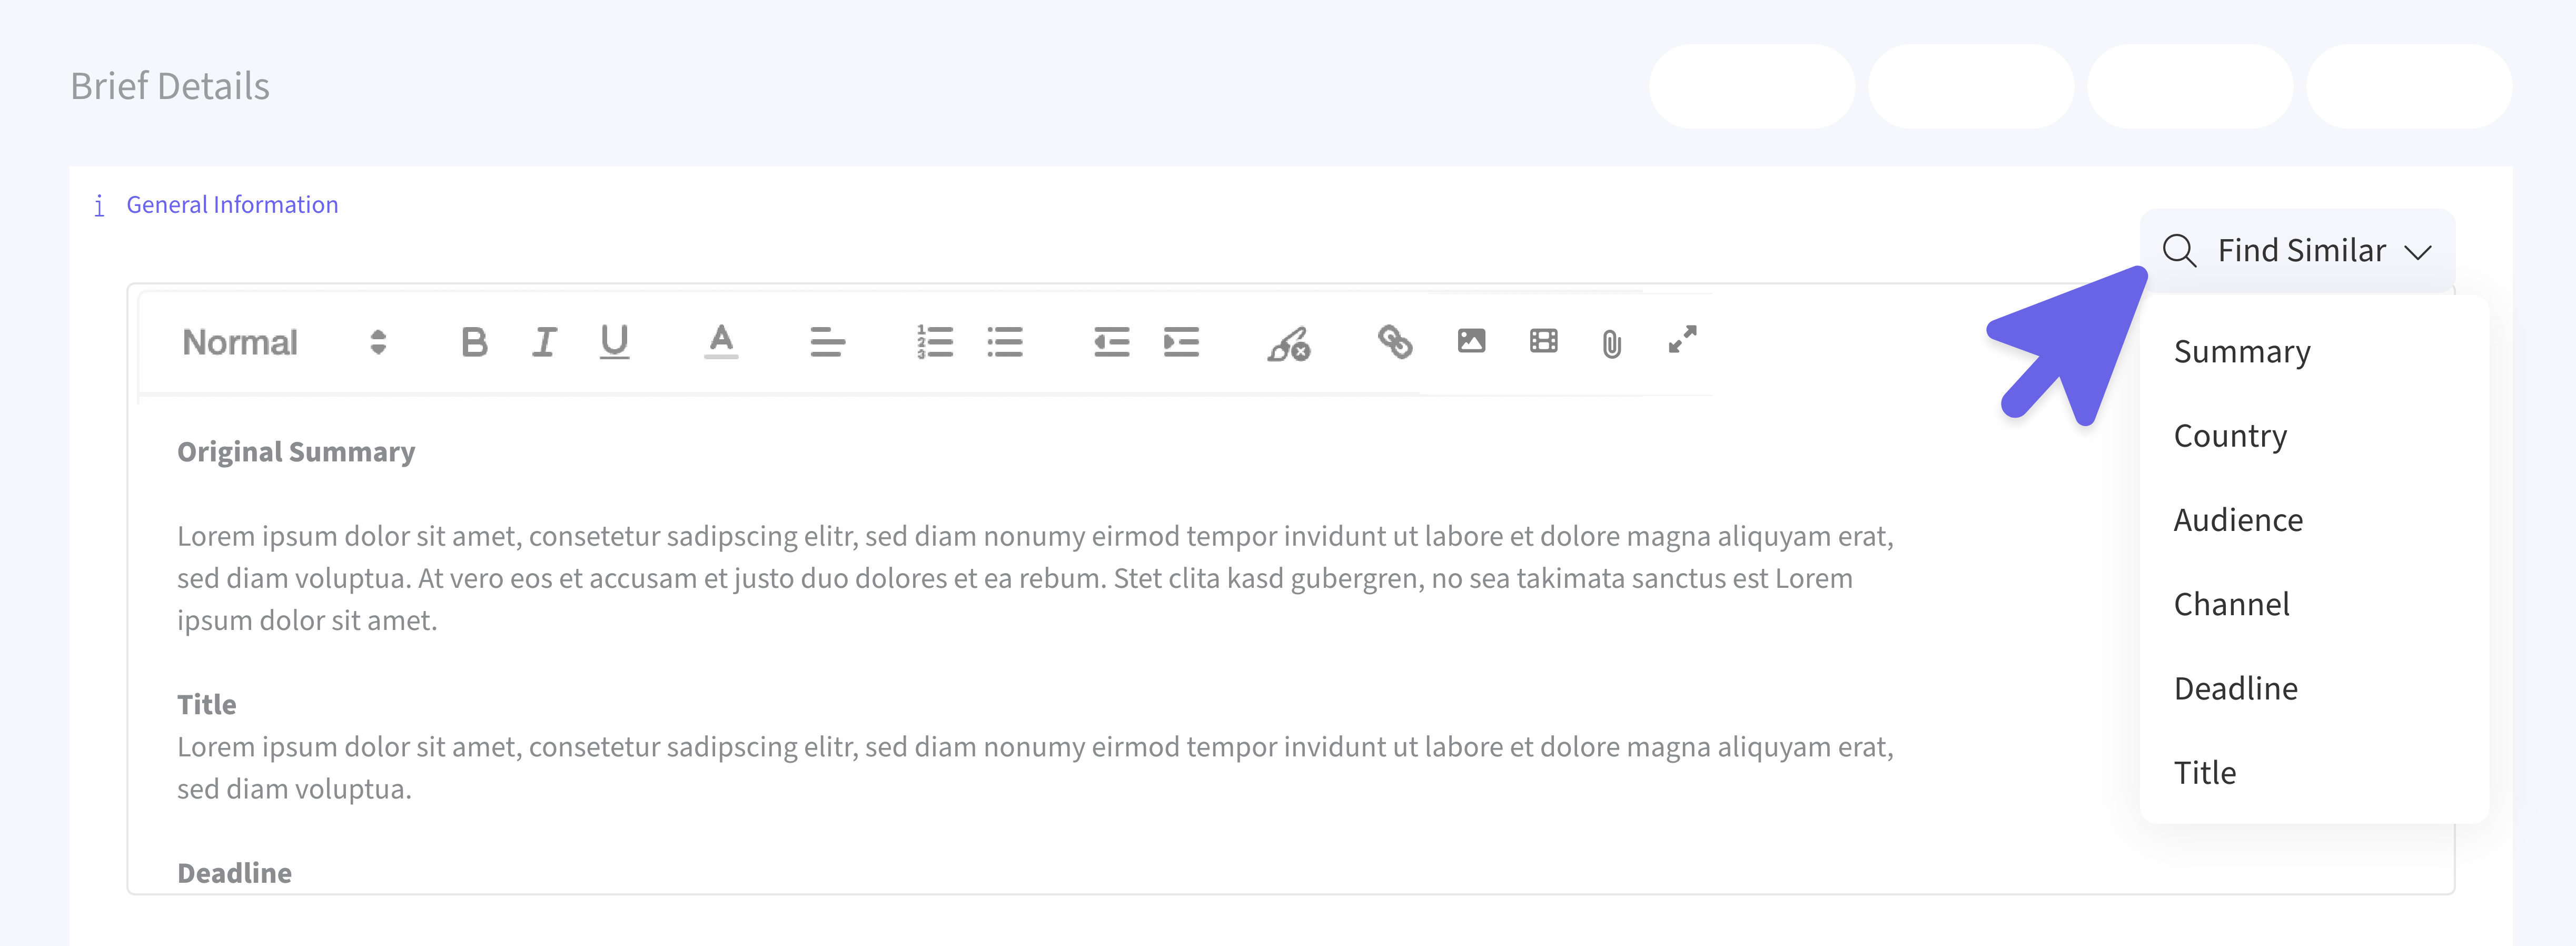Apply italic formatting
Image resolution: width=2576 pixels, height=946 pixels.
point(544,342)
